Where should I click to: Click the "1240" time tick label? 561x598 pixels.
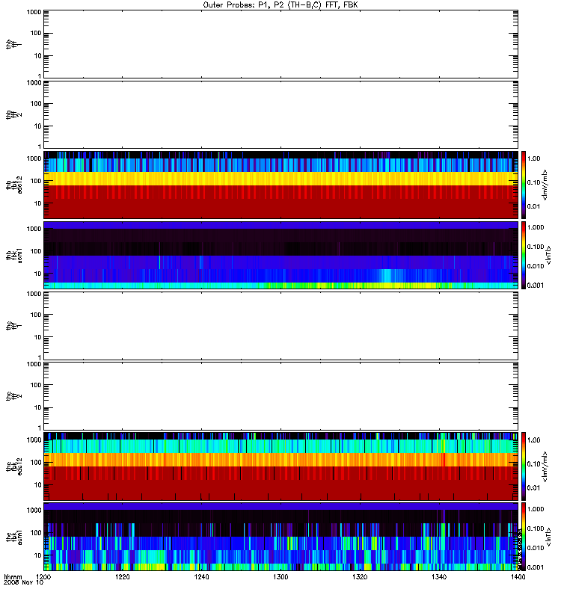click(x=201, y=576)
